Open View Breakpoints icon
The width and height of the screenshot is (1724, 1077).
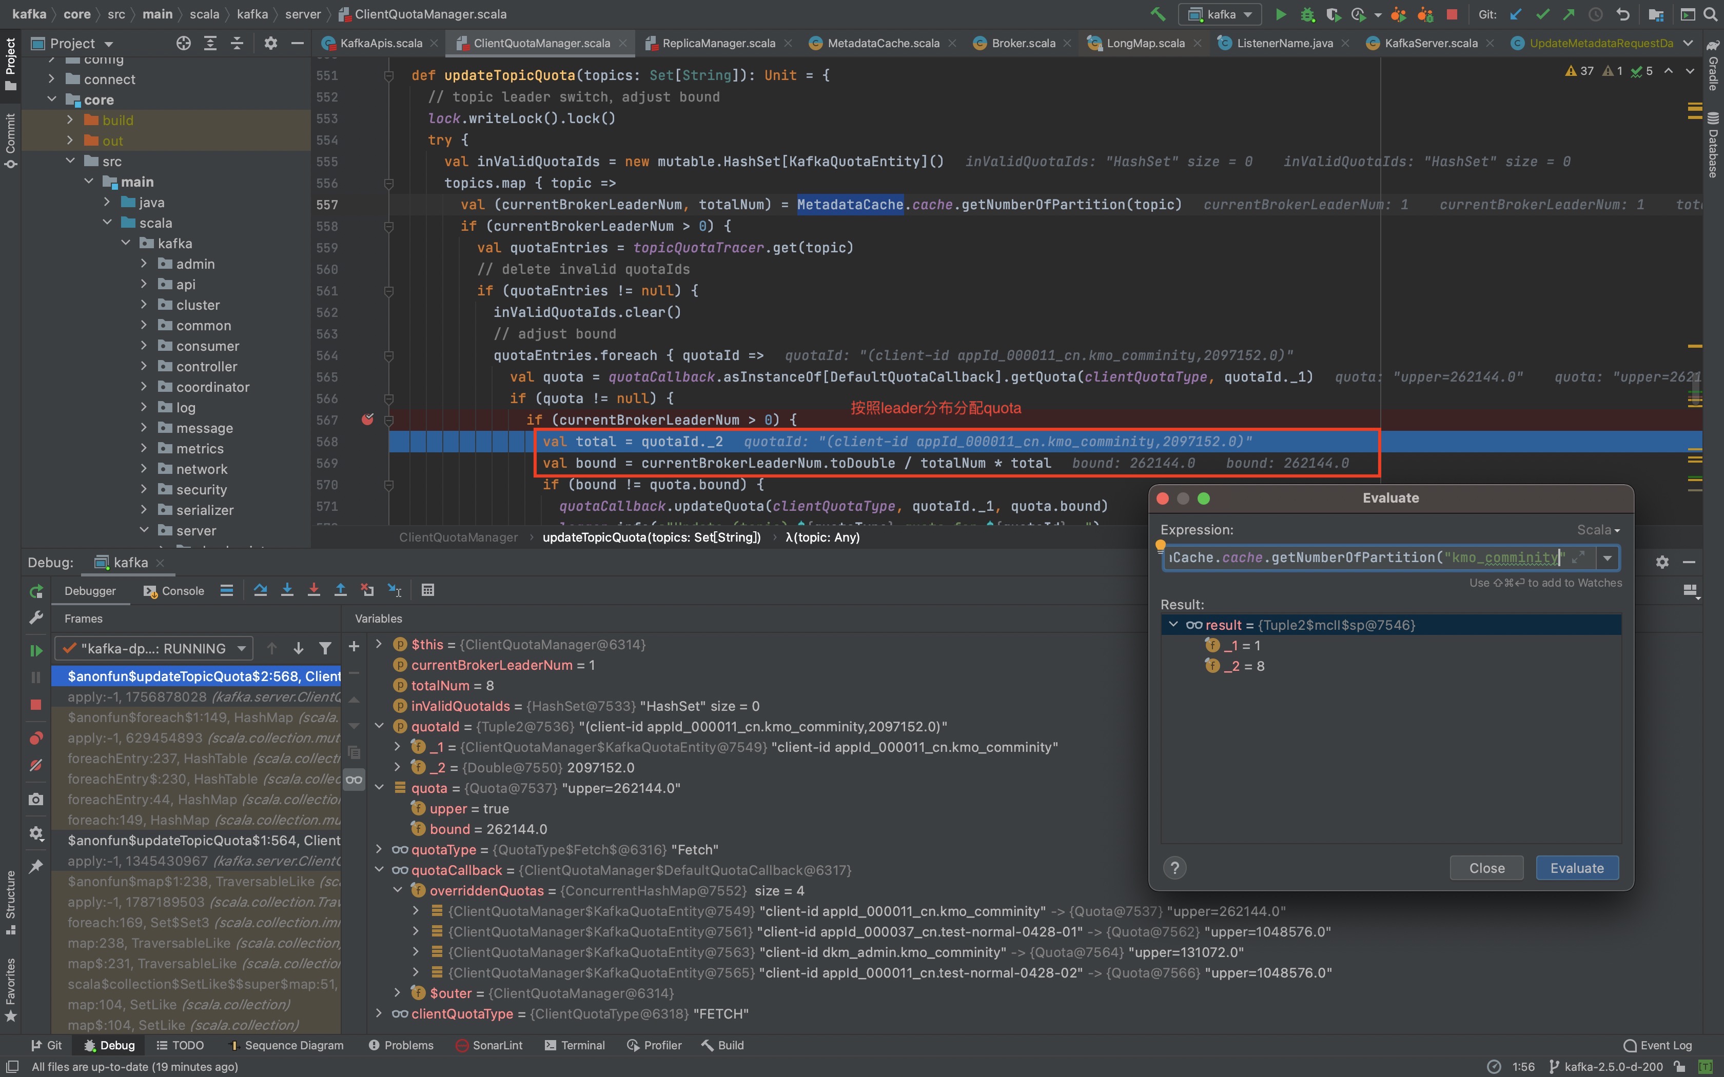click(x=35, y=738)
